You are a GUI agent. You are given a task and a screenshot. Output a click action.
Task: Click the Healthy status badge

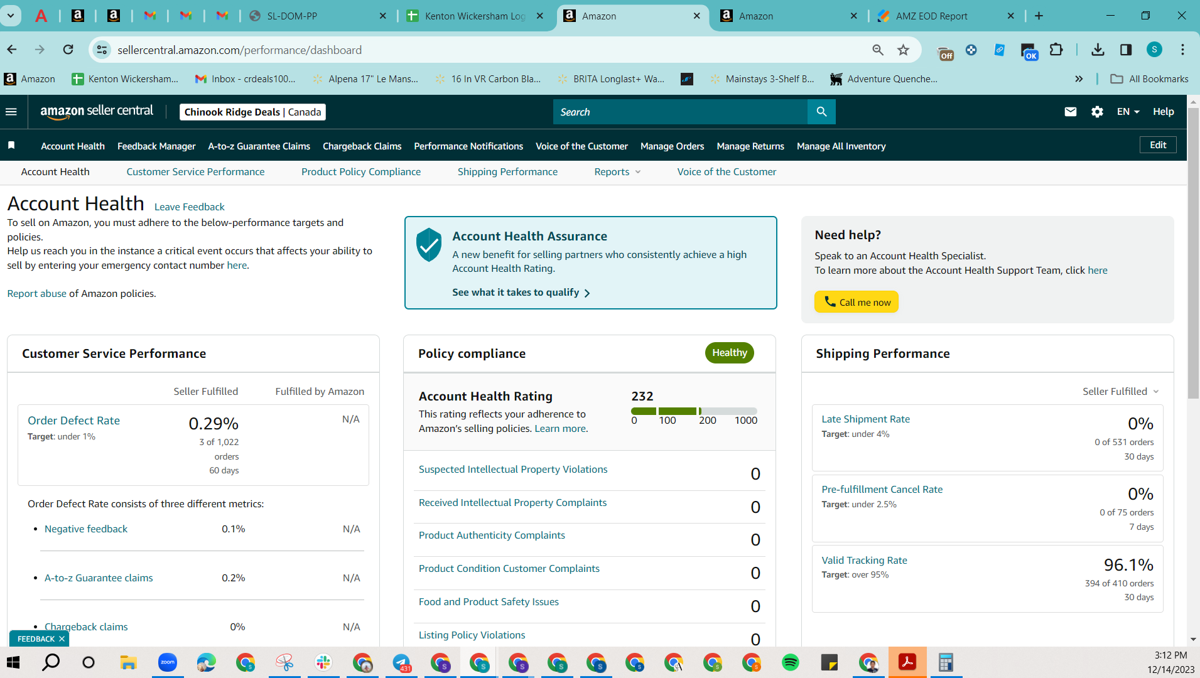(729, 353)
